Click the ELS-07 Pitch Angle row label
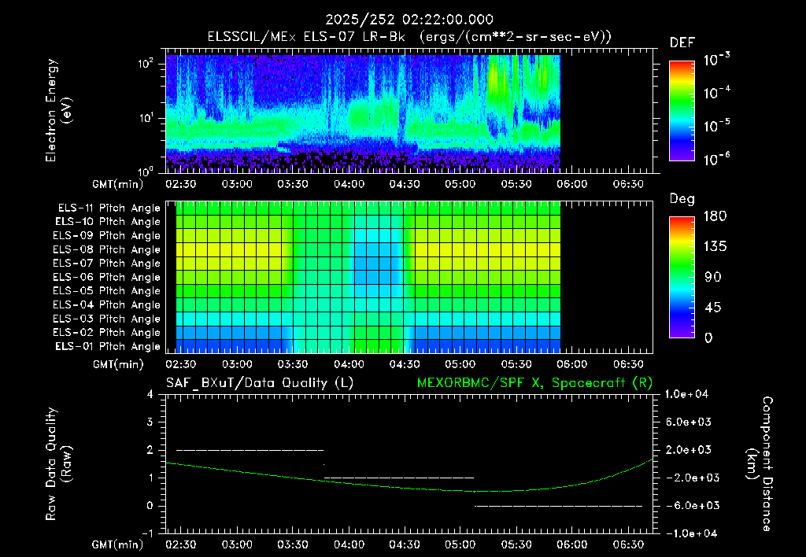 (x=107, y=263)
